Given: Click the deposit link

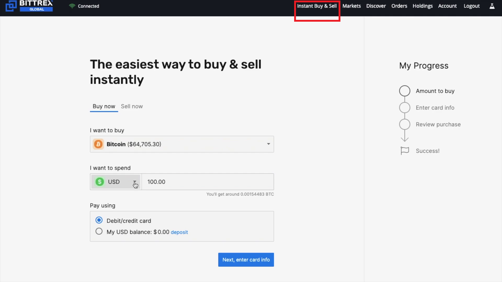Looking at the screenshot, I should pyautogui.click(x=179, y=232).
